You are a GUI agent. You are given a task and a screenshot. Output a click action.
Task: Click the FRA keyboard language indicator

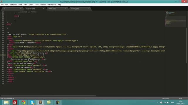(x=172, y=102)
